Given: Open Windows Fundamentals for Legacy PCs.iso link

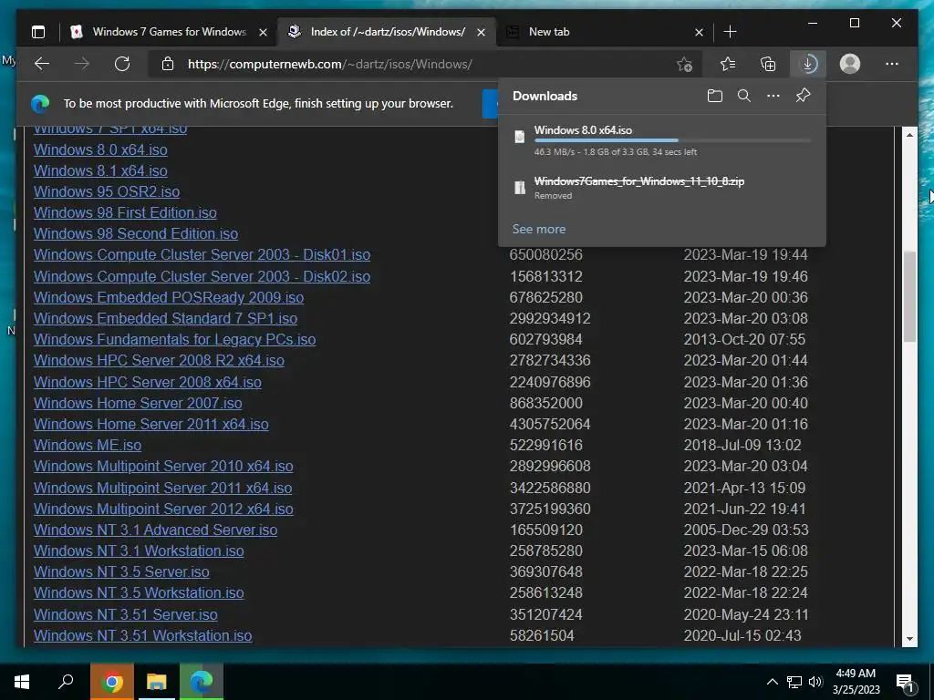Looking at the screenshot, I should click(174, 339).
